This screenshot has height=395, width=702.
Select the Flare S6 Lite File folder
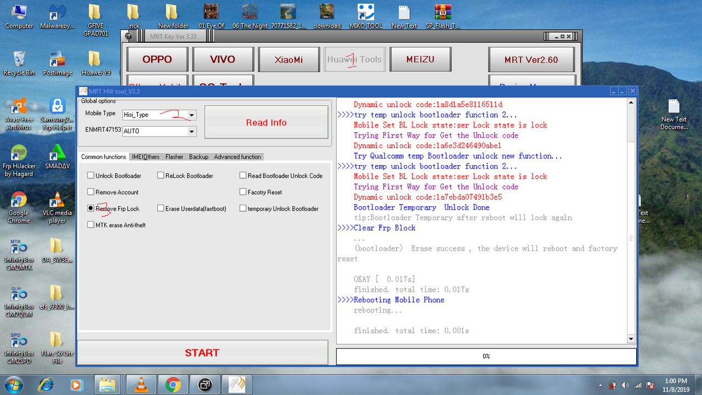click(x=57, y=348)
